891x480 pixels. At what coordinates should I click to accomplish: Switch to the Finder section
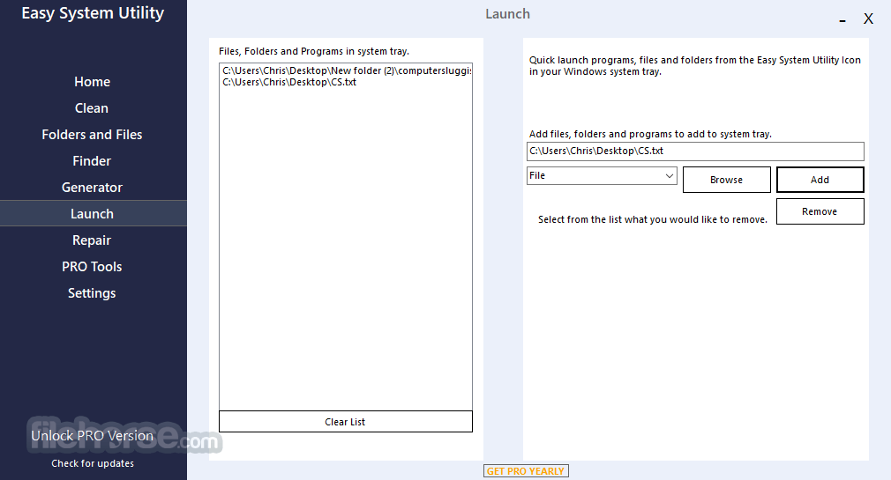click(92, 161)
